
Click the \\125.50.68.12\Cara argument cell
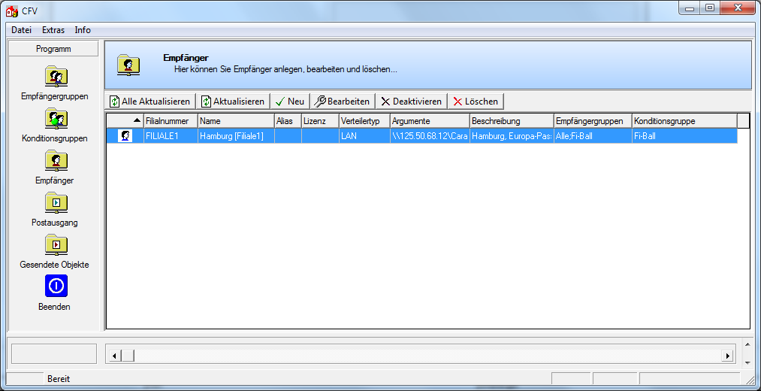pyautogui.click(x=430, y=136)
